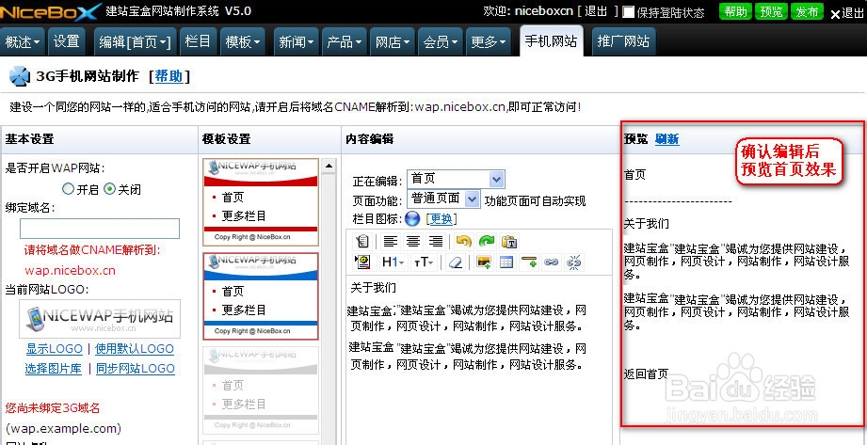Select the blue NICEWAP template thumbnail
The height and width of the screenshot is (445, 867).
coord(261,296)
